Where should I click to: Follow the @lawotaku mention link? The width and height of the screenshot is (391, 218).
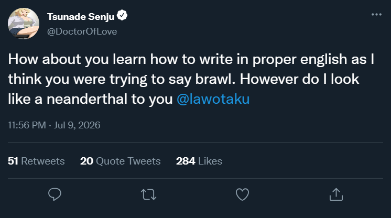[x=213, y=99]
